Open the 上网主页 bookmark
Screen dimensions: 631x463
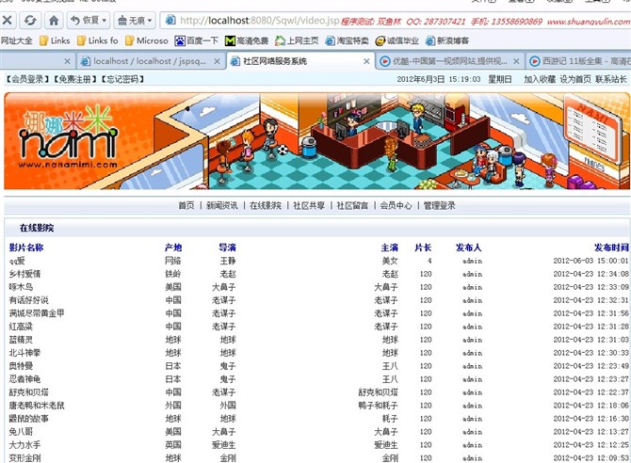tap(297, 40)
